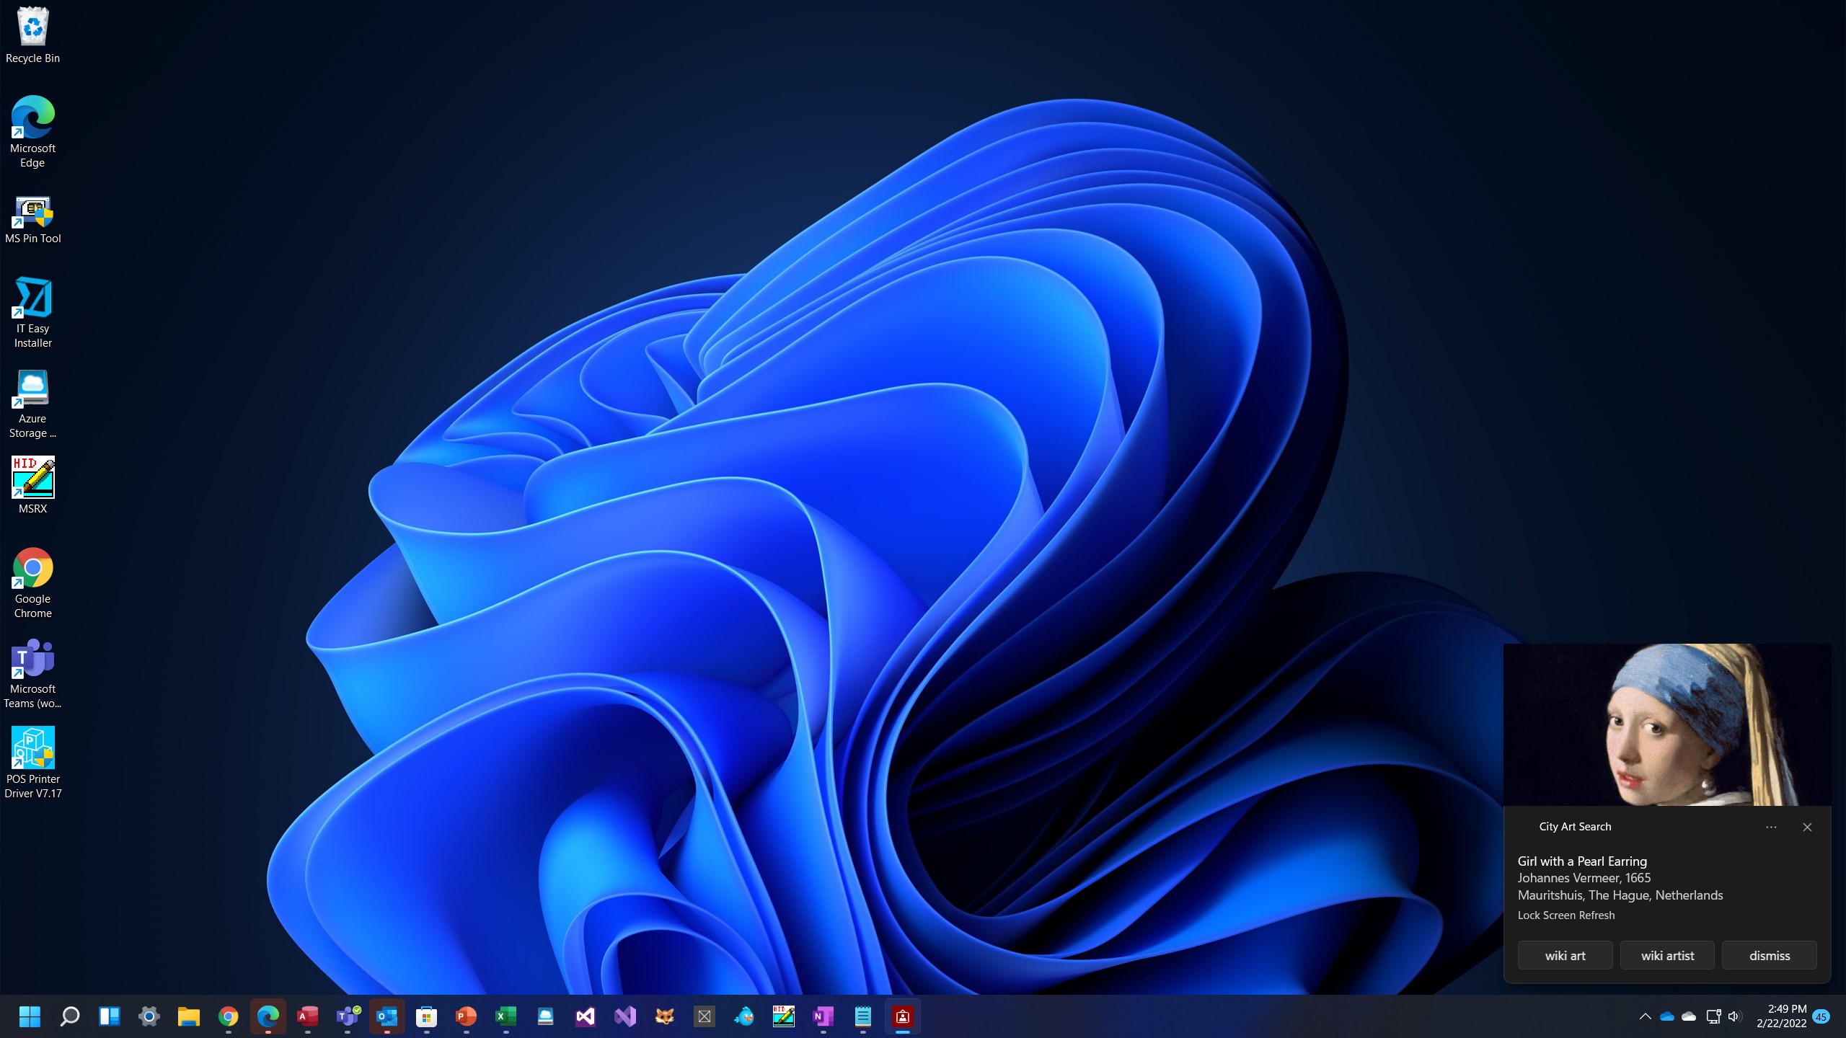
Task: Click the taskbar Search magnifier
Action: click(x=69, y=1016)
